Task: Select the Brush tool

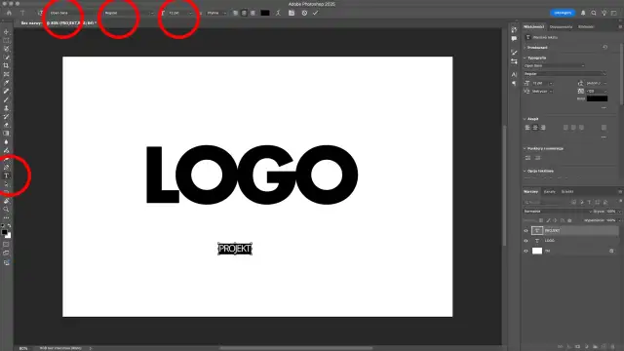Action: click(6, 99)
